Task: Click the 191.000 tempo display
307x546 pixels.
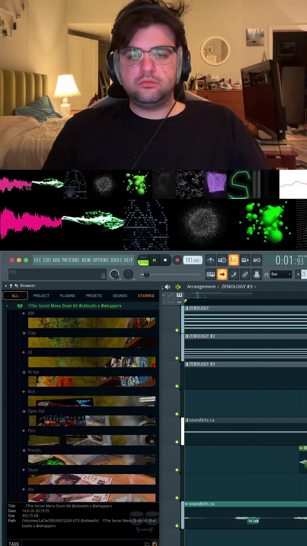Action: click(193, 260)
